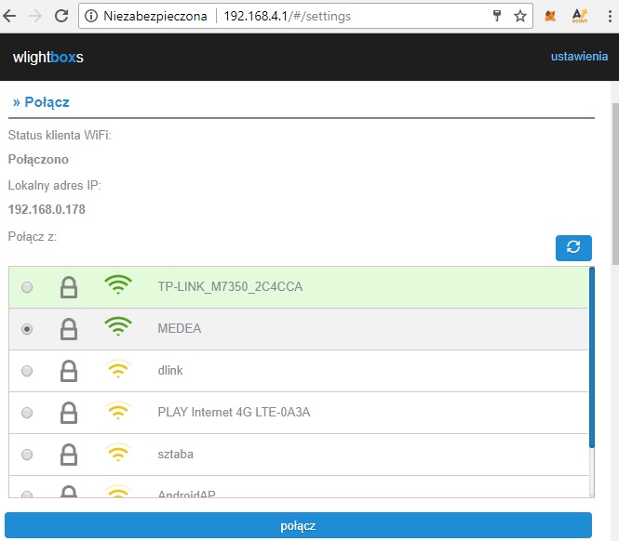Go back using the browser back arrow
The width and height of the screenshot is (619, 541).
[12, 16]
